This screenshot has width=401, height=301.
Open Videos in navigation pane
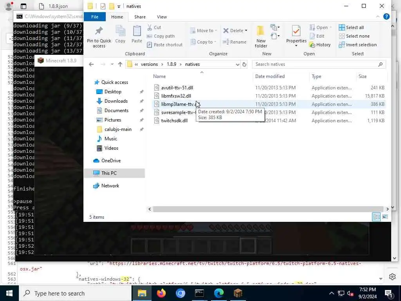111,148
